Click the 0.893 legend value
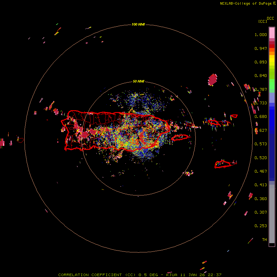277x277 pixels. pos(261,62)
